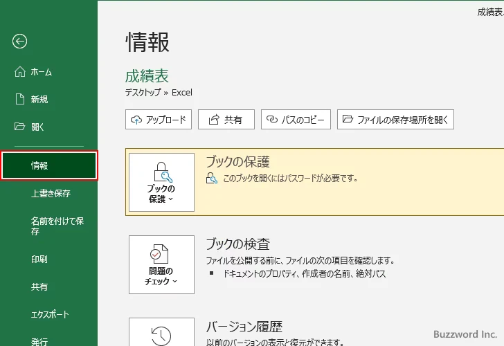Click the lock-and-key icon for ブックの保護
504x346 pixels.
coord(163,172)
